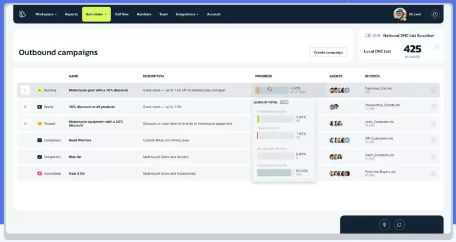Click Prospective_Clients.xls record file name
Image resolution: width=456 pixels, height=242 pixels.
click(382, 105)
